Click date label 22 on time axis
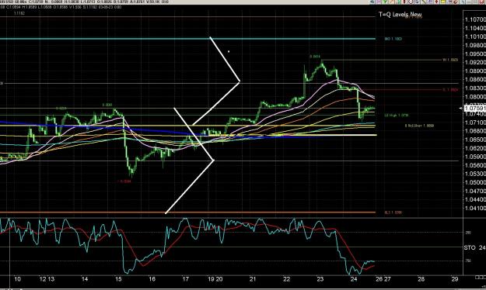Image resolution: width=486 pixels, height=290 pixels. point(286,279)
